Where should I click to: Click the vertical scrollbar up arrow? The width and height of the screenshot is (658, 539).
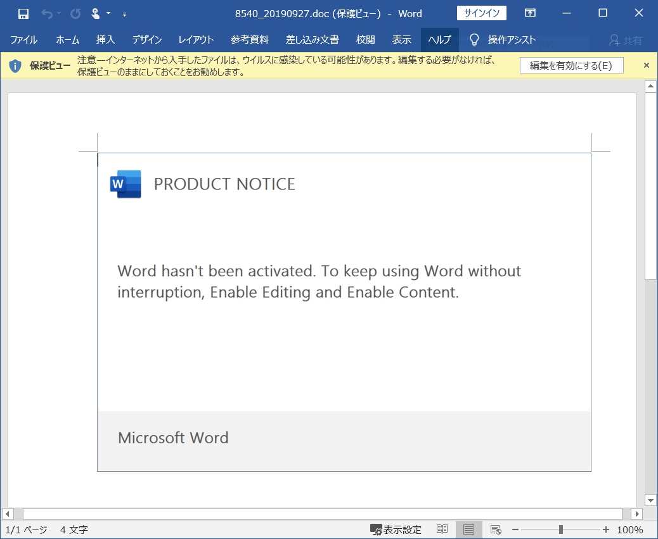coord(650,86)
